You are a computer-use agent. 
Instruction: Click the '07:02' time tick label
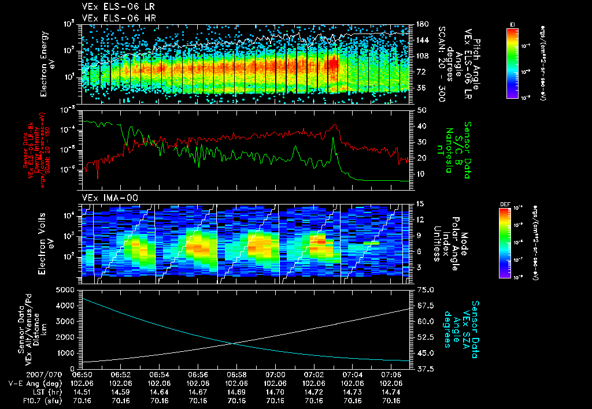pos(314,375)
